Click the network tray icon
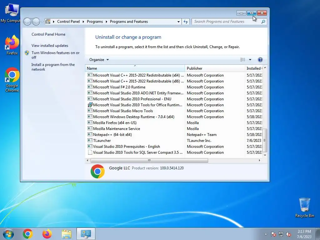The image size is (320, 240). tap(281, 234)
